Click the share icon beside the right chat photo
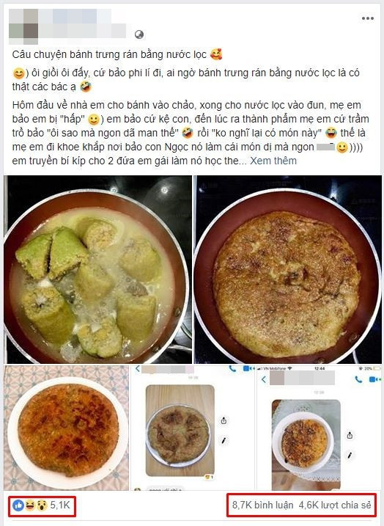The height and width of the screenshot is (526, 384). tap(350, 436)
